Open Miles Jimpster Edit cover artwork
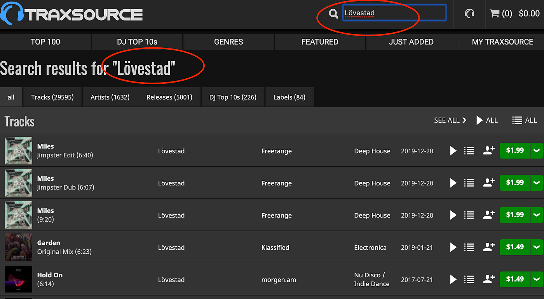The height and width of the screenshot is (299, 544). pyautogui.click(x=18, y=150)
